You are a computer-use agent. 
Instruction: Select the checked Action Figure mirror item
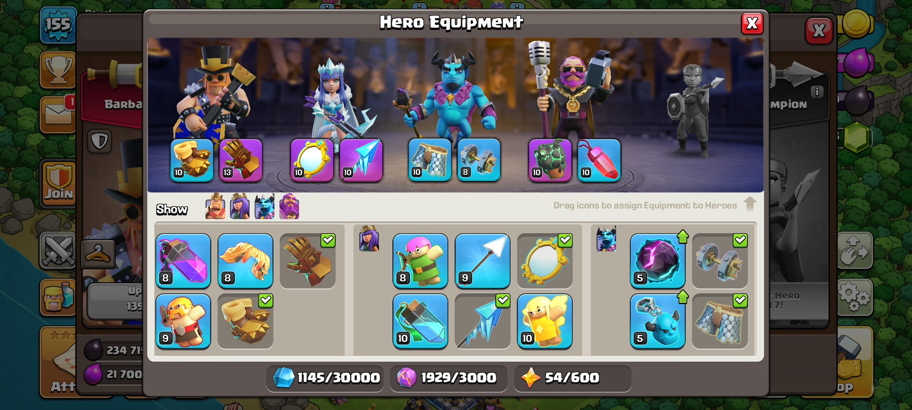(544, 261)
